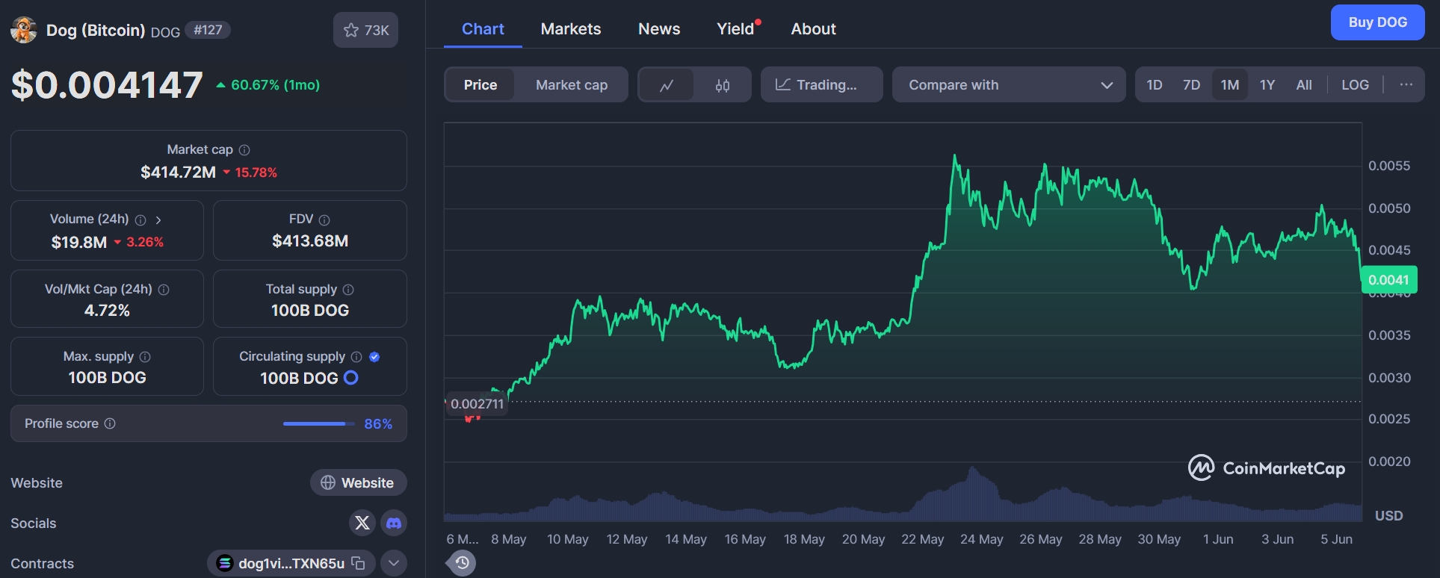This screenshot has height=578, width=1440.
Task: Click the chart history clock icon
Action: click(x=462, y=562)
